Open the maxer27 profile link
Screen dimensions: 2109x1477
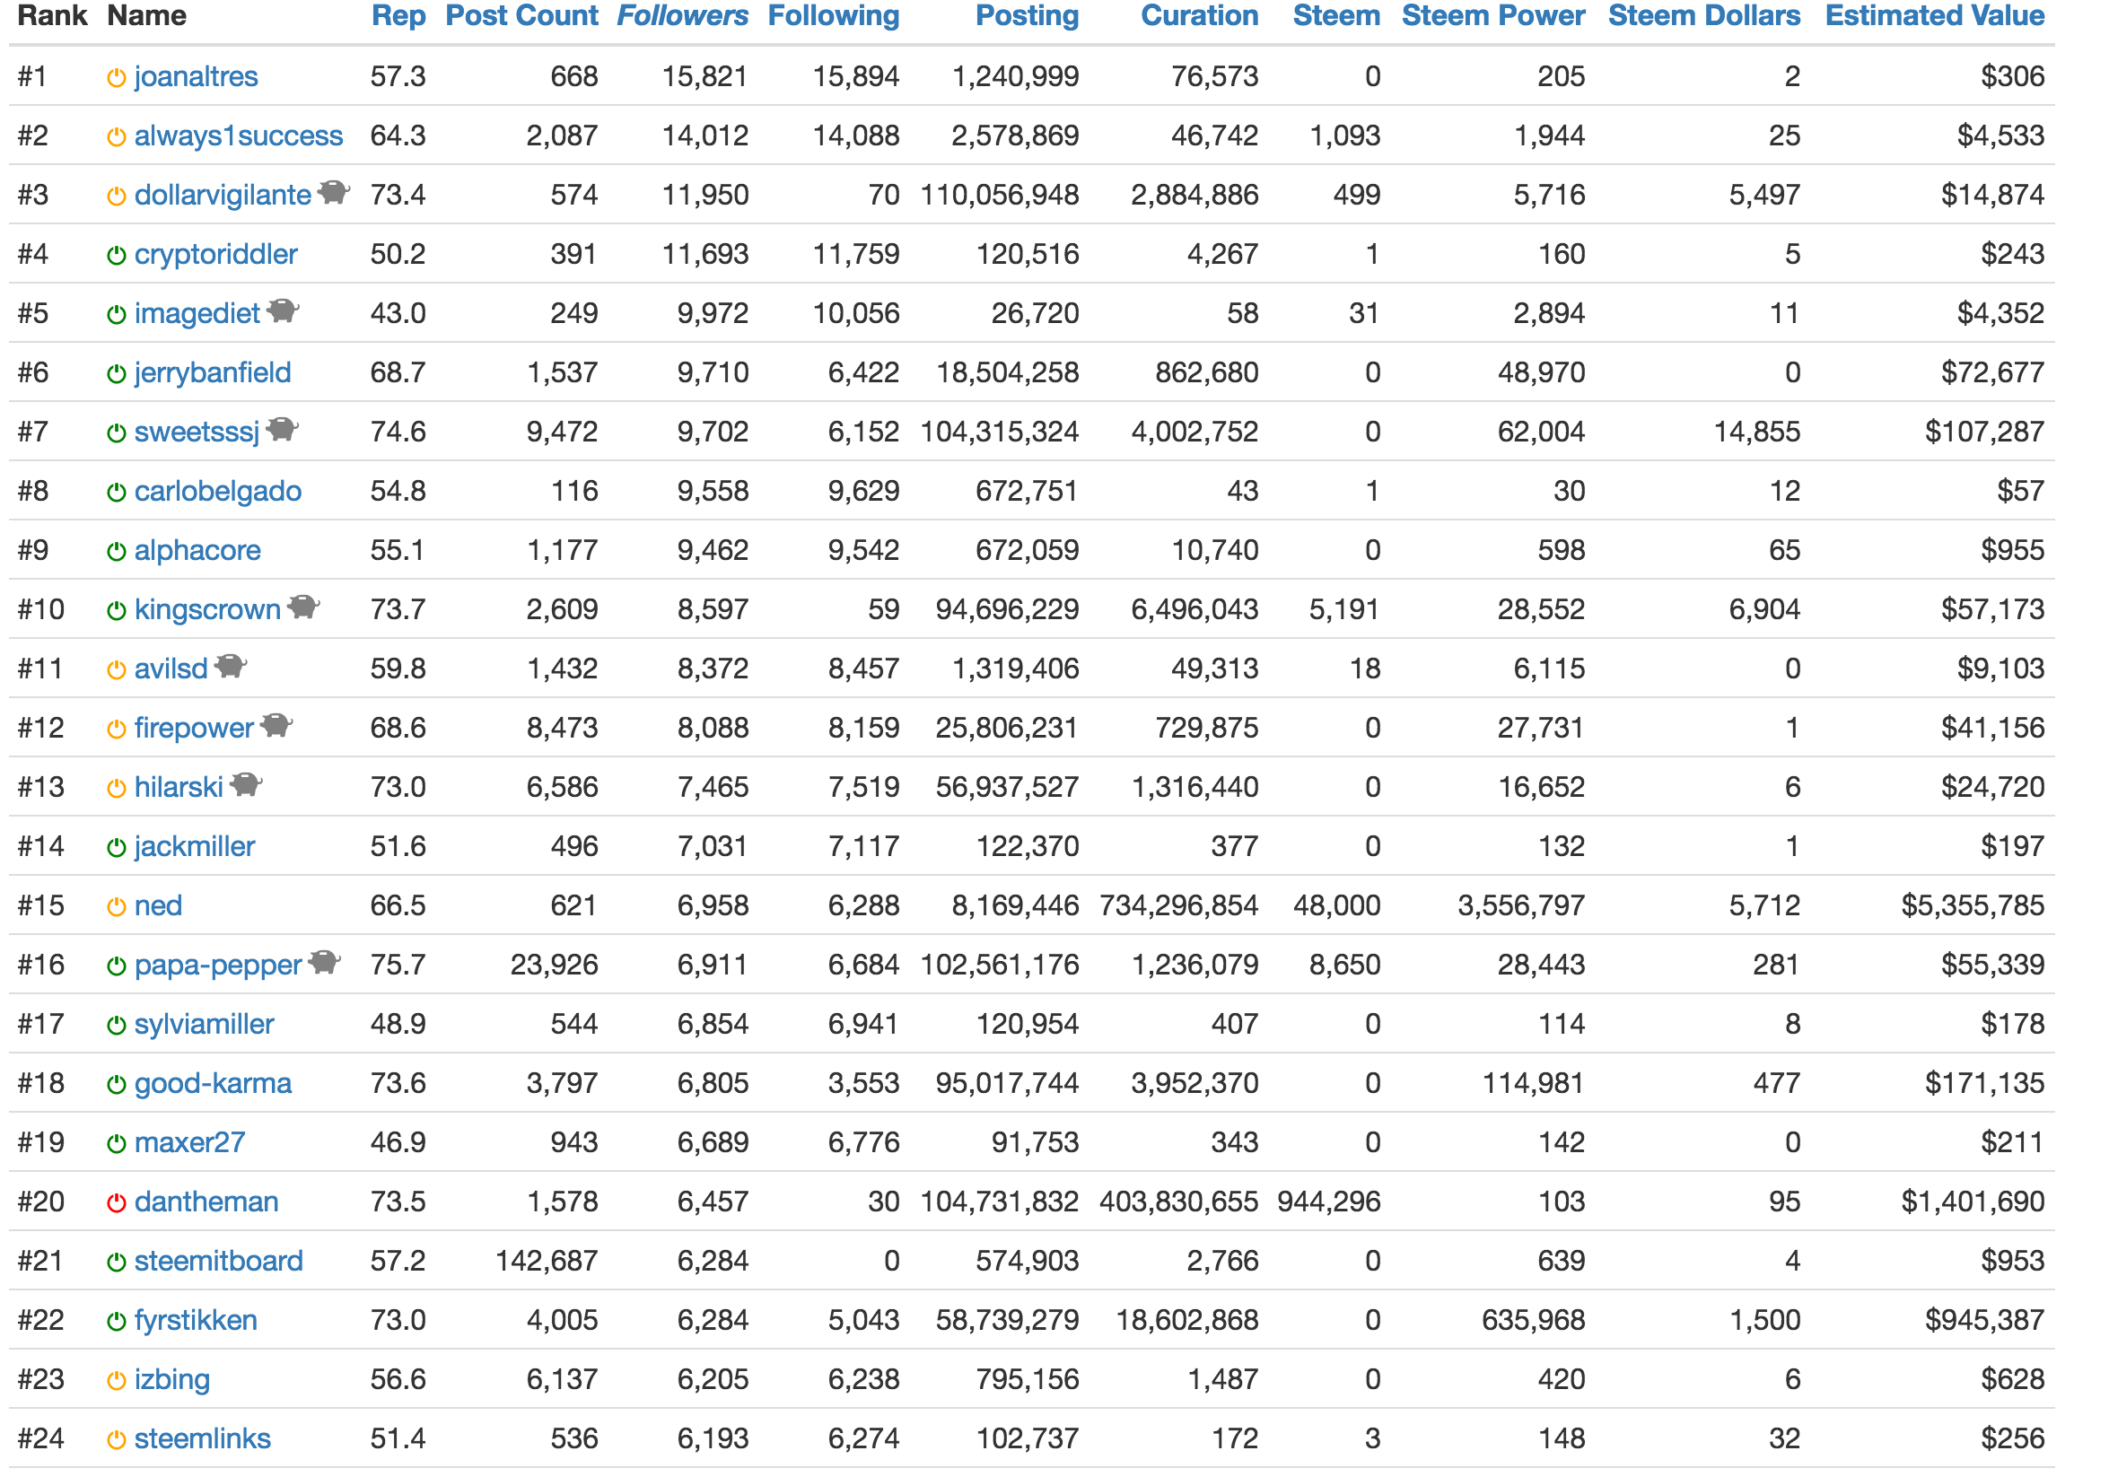(x=190, y=1143)
